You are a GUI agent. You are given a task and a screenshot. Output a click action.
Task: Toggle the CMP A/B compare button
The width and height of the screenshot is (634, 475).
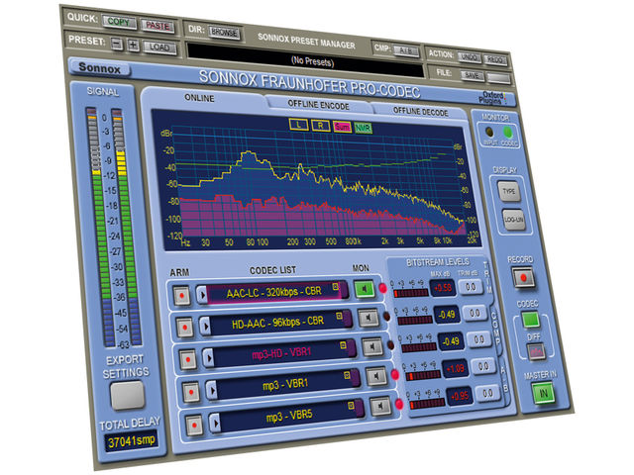[405, 50]
